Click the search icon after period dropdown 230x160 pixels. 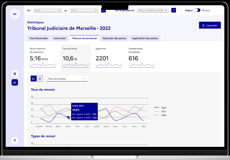click(174, 10)
